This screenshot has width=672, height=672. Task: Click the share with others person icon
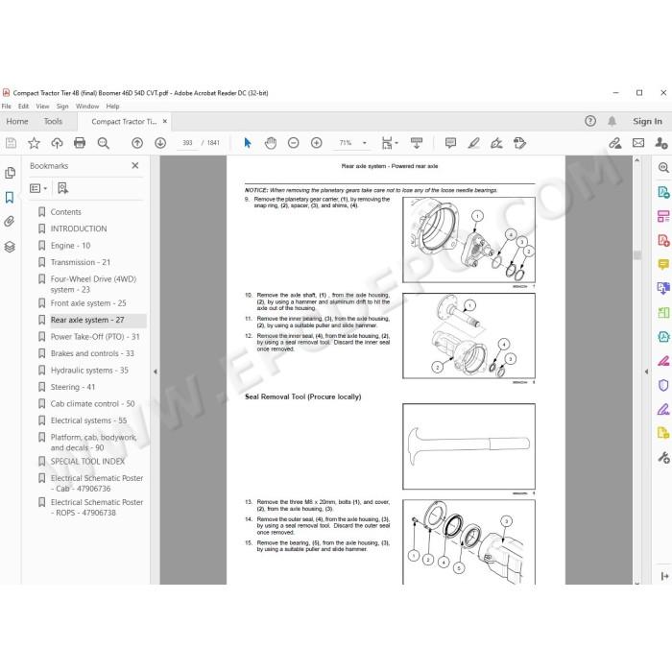(x=661, y=143)
